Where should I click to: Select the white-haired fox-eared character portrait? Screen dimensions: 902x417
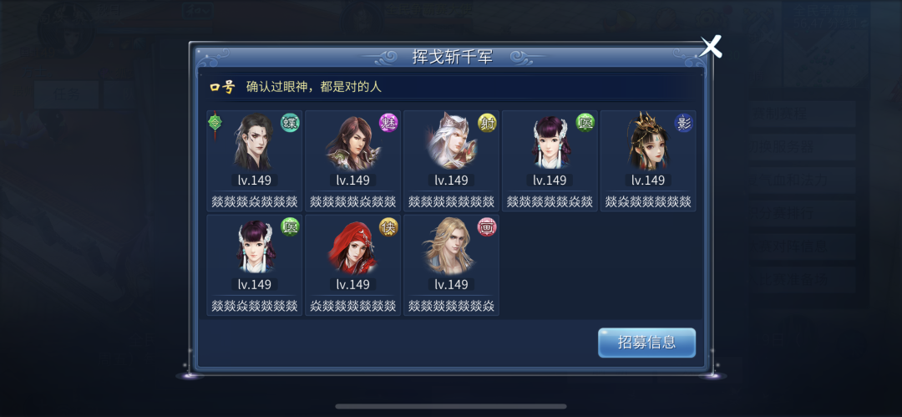pyautogui.click(x=451, y=141)
